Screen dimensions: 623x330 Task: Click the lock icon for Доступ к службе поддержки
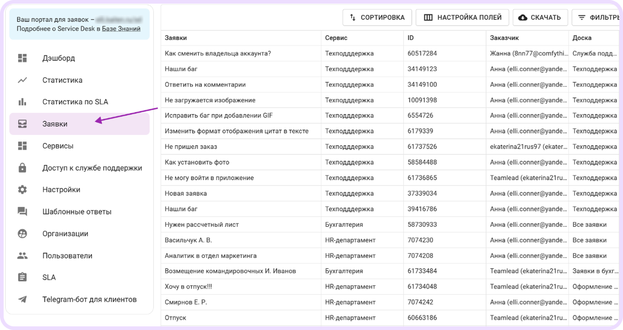pyautogui.click(x=22, y=167)
